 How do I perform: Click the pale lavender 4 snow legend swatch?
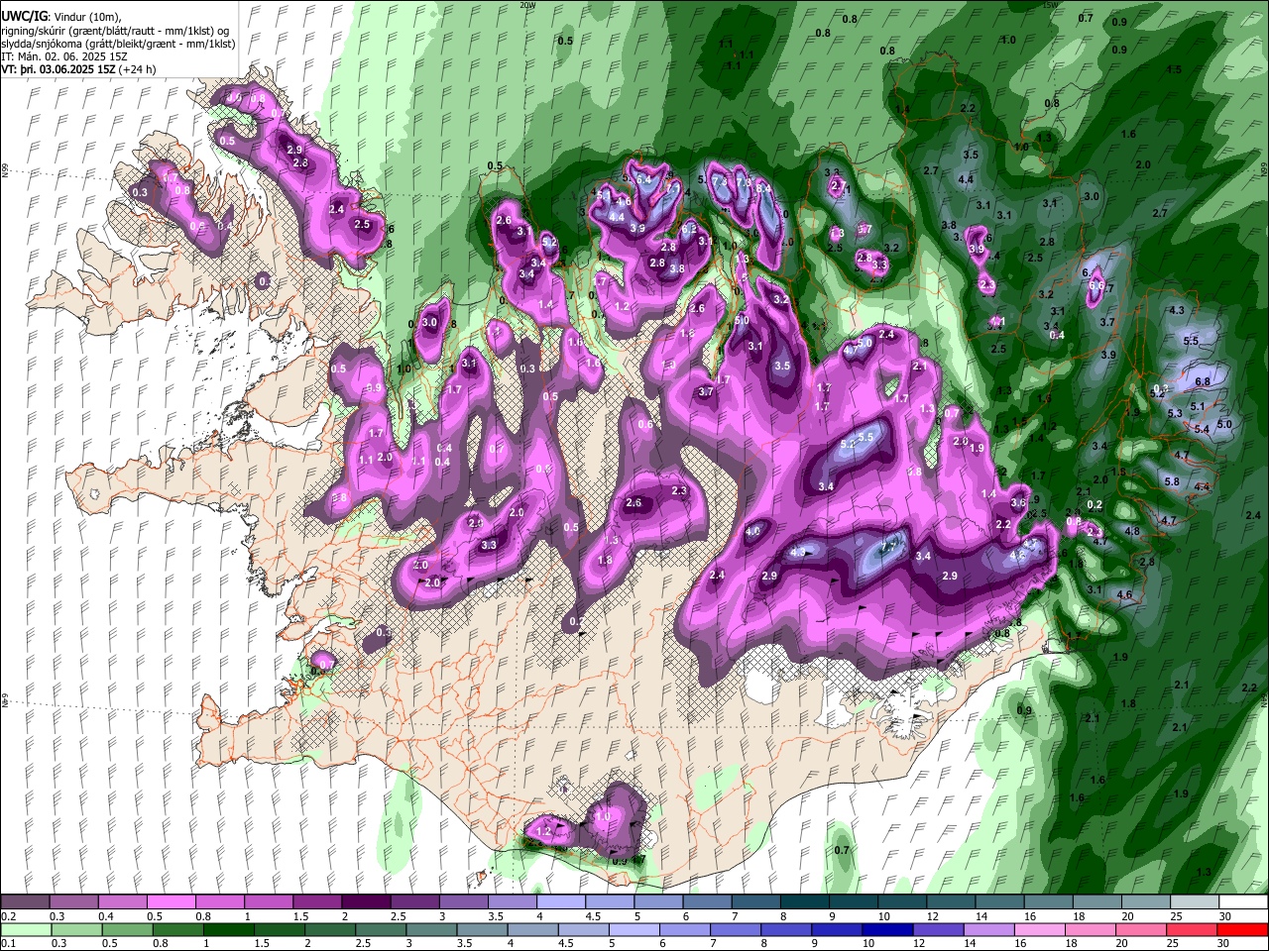[x=560, y=902]
